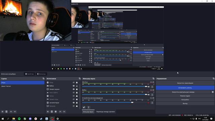Show the Браузер source at list bottom
The image size is (215, 121).
[74, 106]
